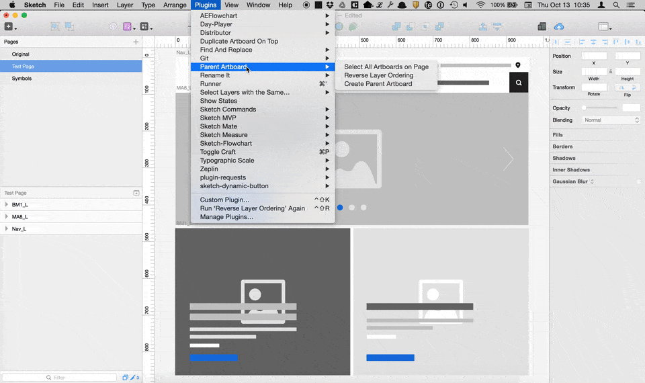Expand the MA8_L artboard layer
The image size is (645, 383).
coord(6,216)
